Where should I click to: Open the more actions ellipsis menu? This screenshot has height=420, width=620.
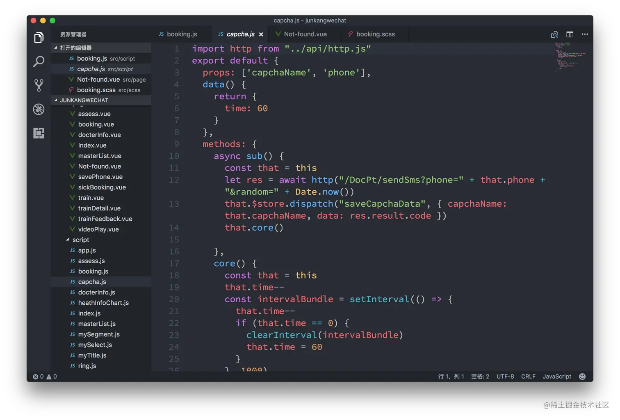(585, 34)
